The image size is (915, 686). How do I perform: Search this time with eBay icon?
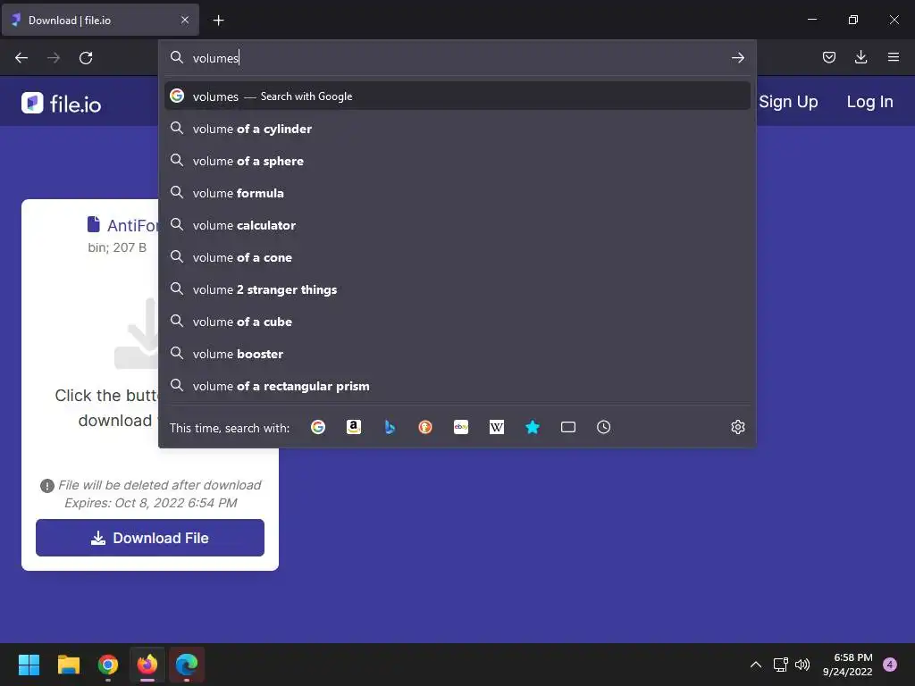pos(461,427)
